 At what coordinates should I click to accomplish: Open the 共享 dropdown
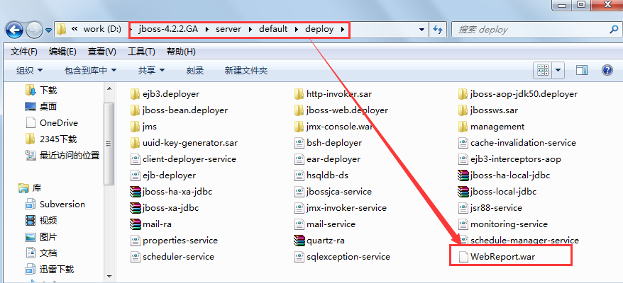click(x=151, y=71)
